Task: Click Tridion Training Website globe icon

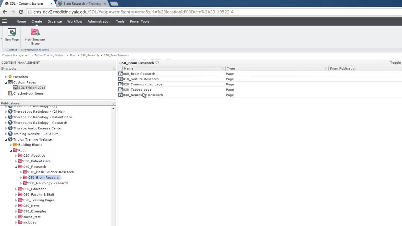Action: (10, 139)
